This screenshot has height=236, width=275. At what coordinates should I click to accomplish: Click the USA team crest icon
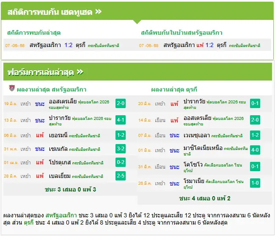tap(12, 88)
